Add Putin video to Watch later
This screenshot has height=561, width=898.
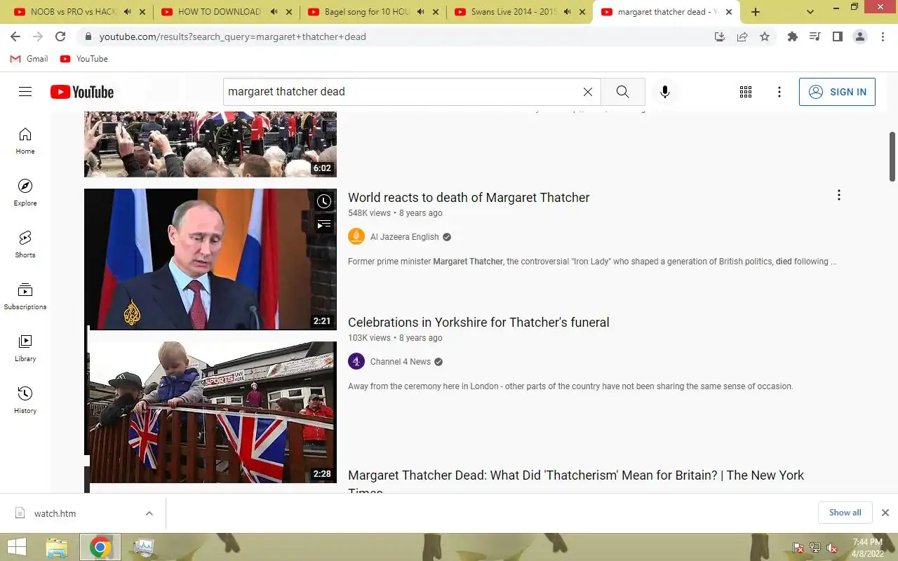click(323, 202)
